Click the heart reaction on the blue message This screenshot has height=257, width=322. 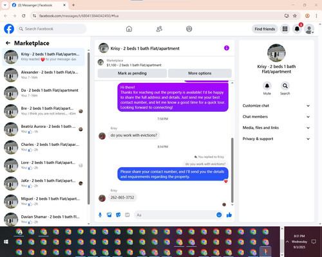pyautogui.click(x=226, y=181)
